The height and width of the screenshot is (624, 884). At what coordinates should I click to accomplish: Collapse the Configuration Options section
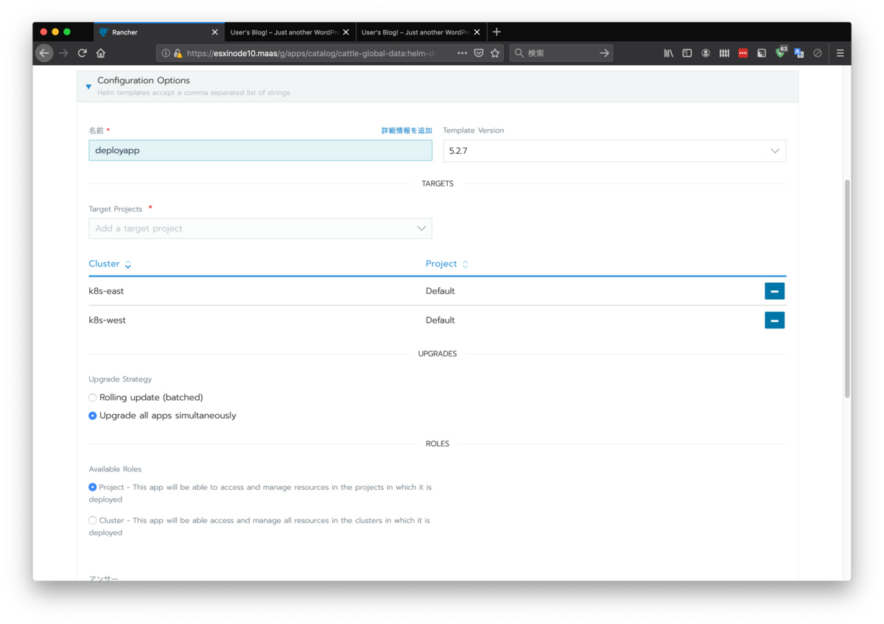point(88,86)
